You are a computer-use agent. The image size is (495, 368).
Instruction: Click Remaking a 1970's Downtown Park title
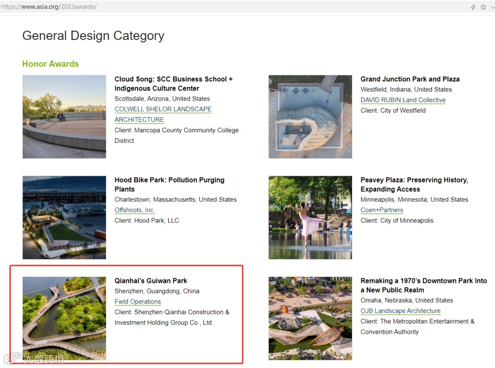point(424,285)
